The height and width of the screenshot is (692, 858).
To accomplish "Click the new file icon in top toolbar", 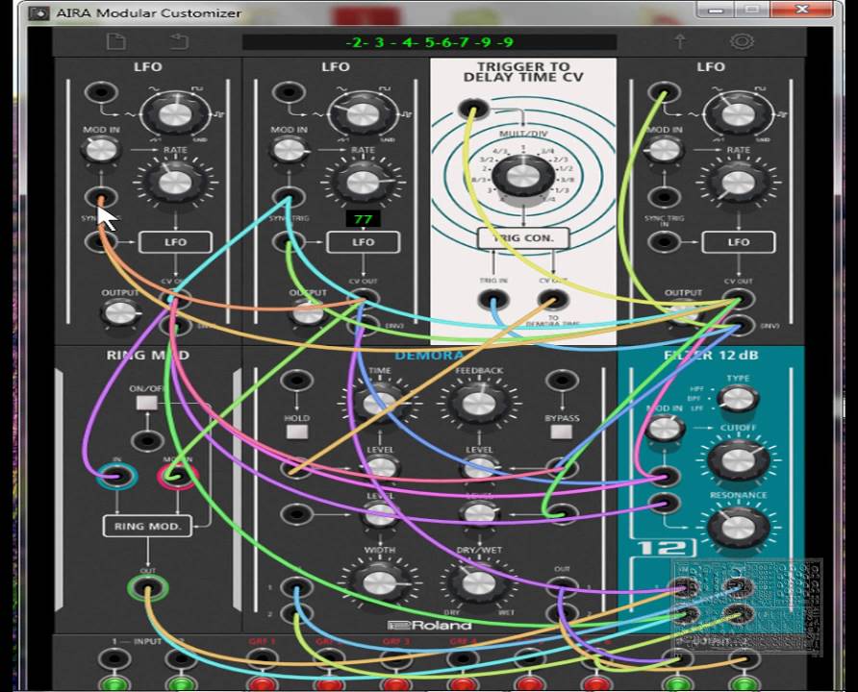I will tap(116, 41).
